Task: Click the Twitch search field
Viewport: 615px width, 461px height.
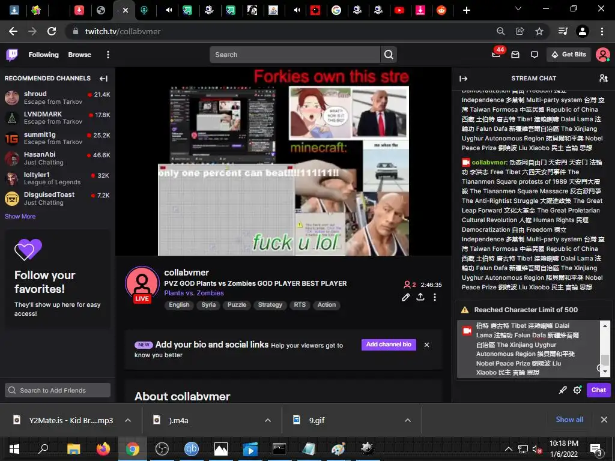Action: [x=295, y=55]
